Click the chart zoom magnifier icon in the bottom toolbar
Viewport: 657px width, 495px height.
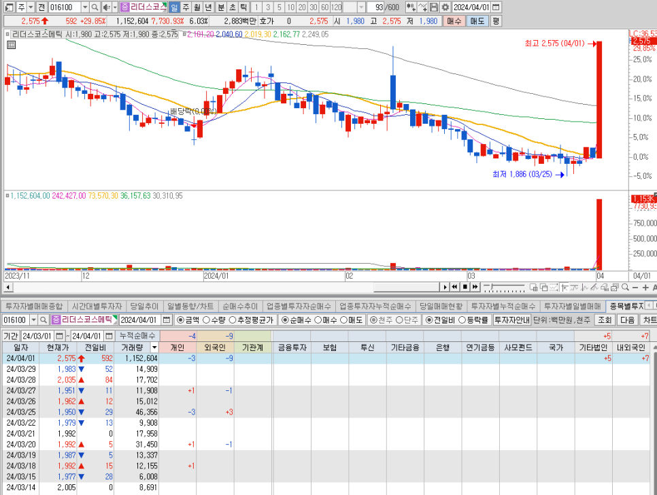pyautogui.click(x=625, y=287)
